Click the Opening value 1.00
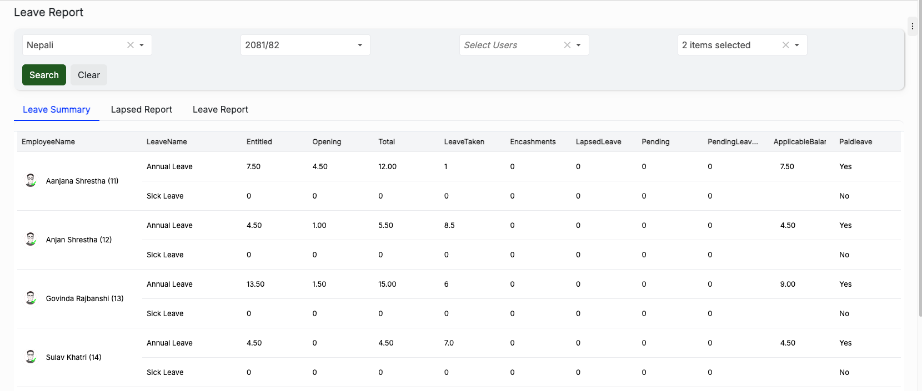 click(319, 225)
